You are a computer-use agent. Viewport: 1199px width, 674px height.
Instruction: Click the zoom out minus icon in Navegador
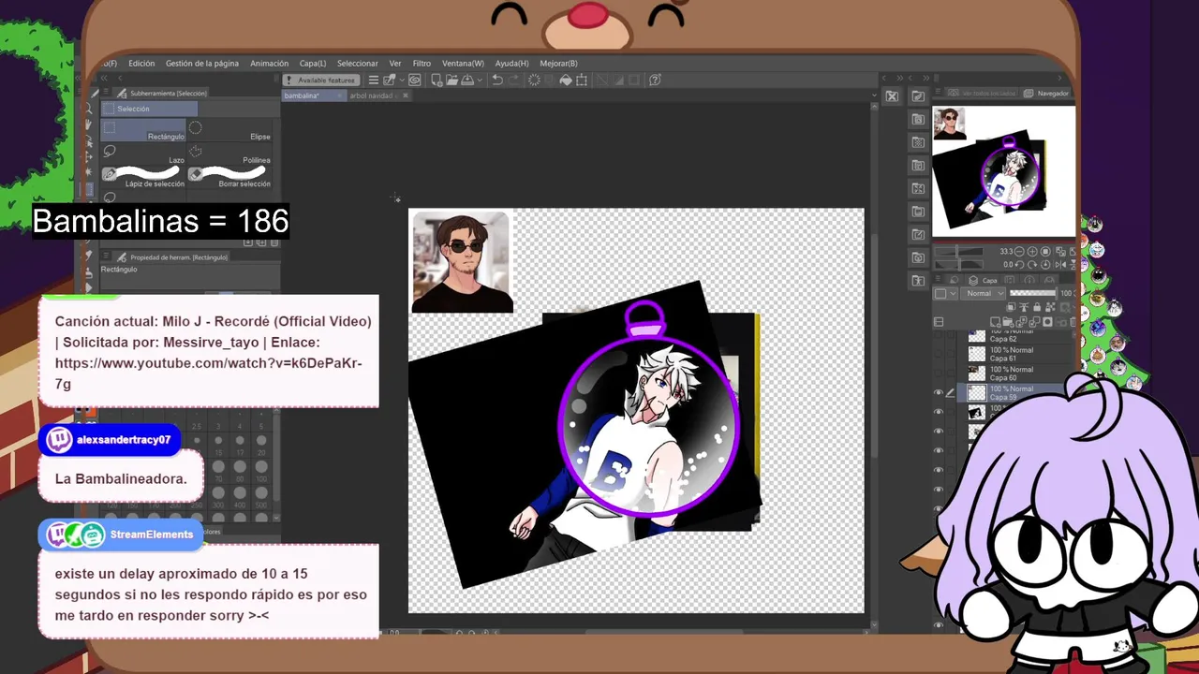(x=1019, y=251)
